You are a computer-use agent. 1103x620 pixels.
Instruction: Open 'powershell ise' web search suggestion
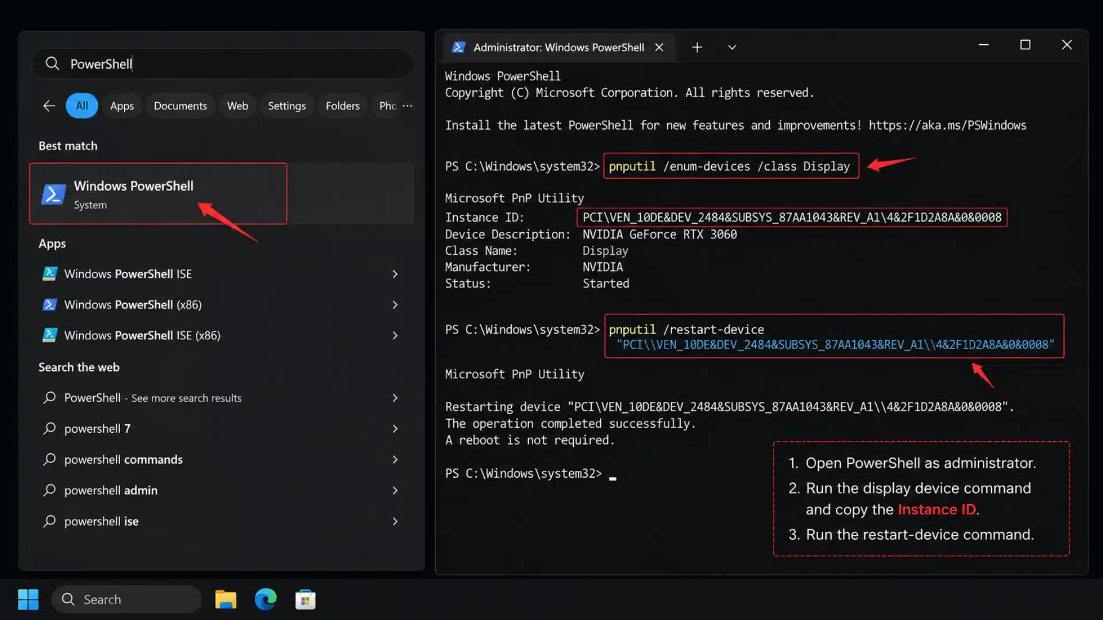tap(221, 521)
